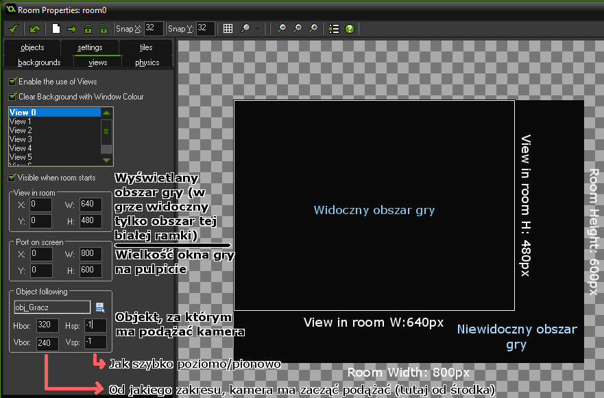The height and width of the screenshot is (398, 604).
Task: Click the help question mark icon
Action: coord(350,29)
